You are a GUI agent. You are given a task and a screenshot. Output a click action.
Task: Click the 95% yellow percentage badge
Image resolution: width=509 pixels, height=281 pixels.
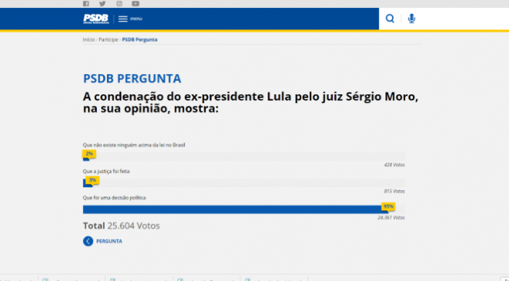[x=388, y=206]
